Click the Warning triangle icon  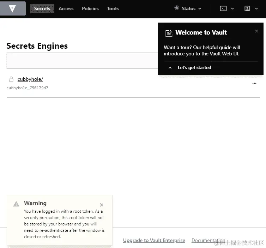[x=16, y=204]
